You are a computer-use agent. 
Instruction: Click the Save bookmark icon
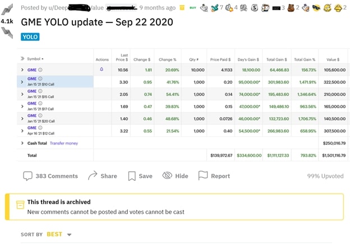click(132, 176)
